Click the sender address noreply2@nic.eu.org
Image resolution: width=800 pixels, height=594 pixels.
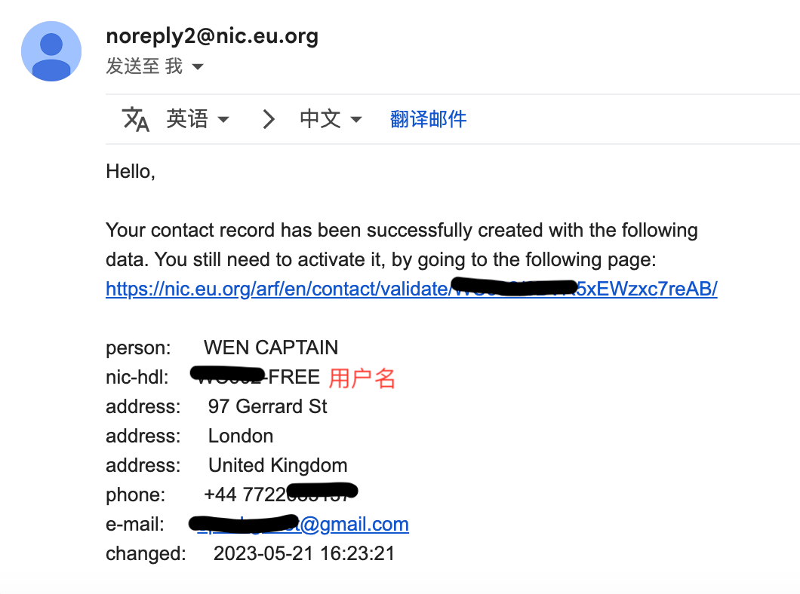[212, 36]
